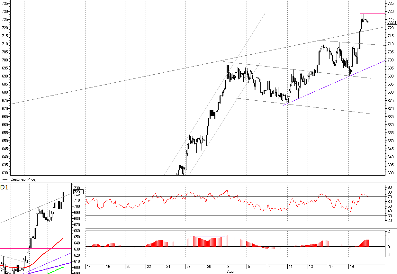Click date 11 on the time axis

[290, 267]
